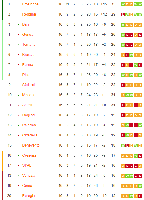144x200 pixels.
Task: Select the Südtirol team name
Action: [x=29, y=85]
